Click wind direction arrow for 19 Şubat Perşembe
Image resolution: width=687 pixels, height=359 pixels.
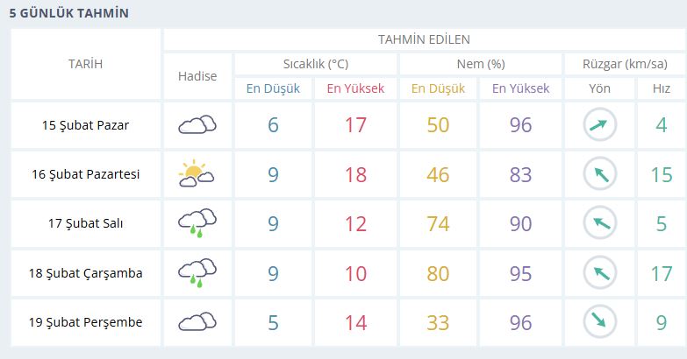(x=600, y=322)
